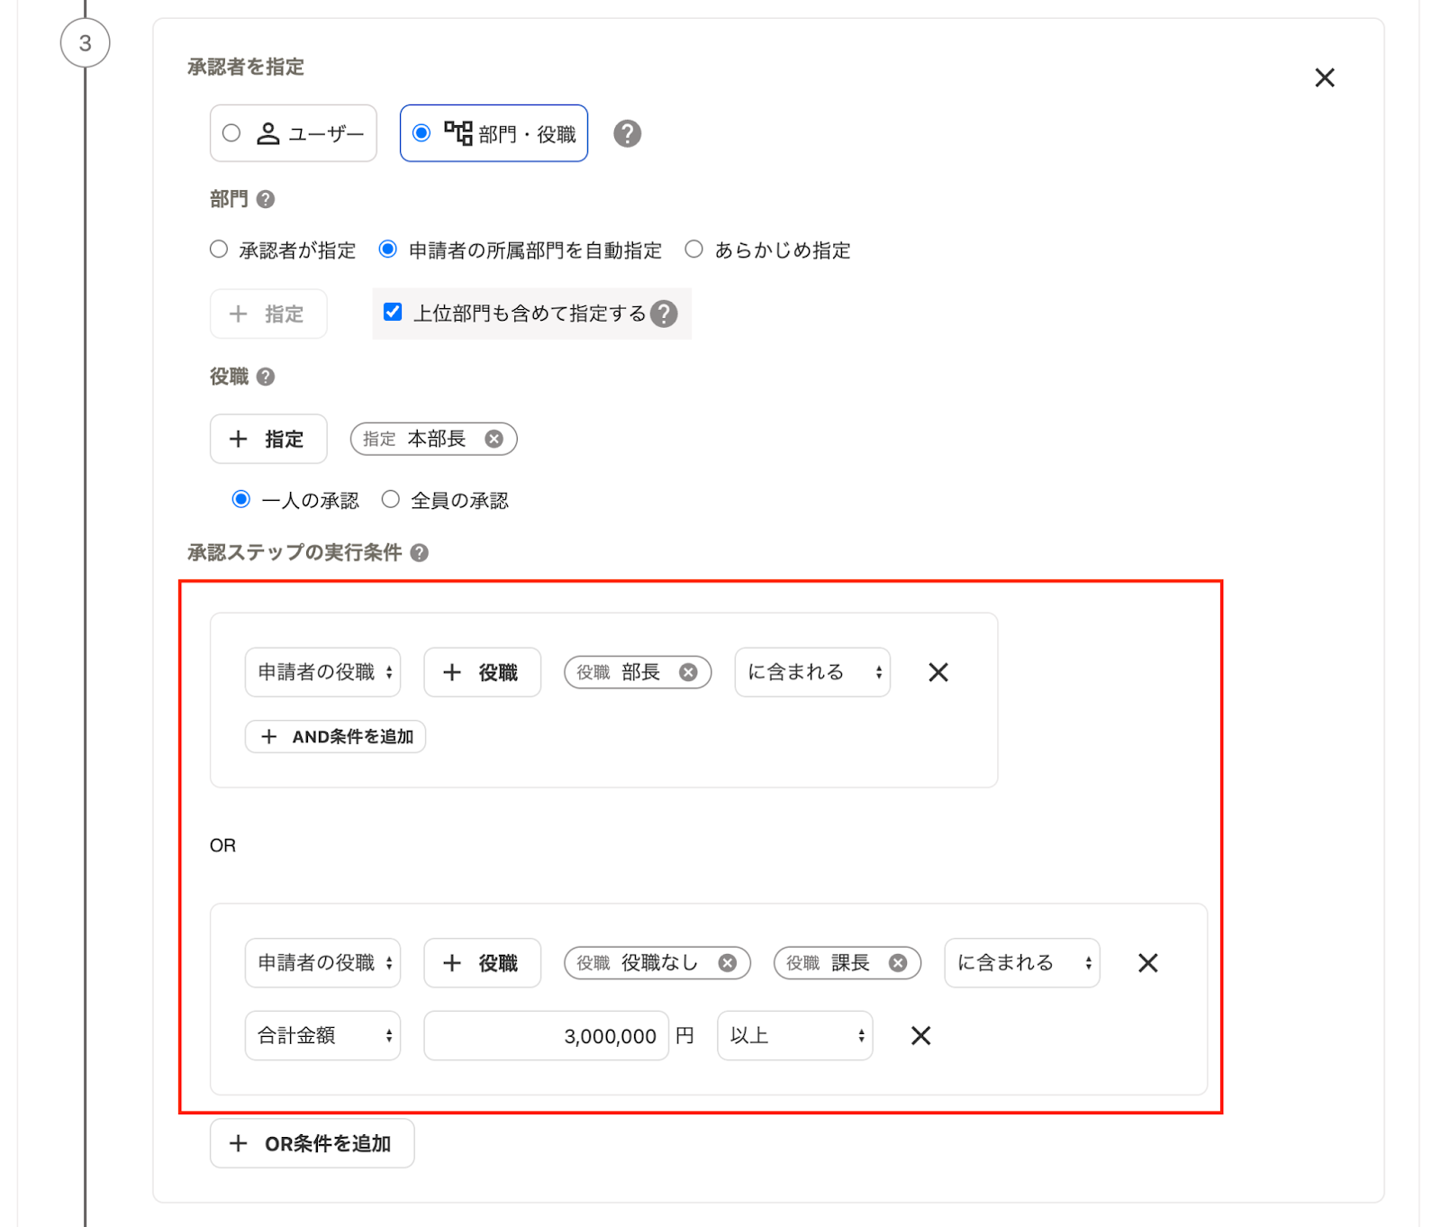Screen dimensions: 1441x1227
Task: Toggle 上位部門も含めて指定する checkbox
Action: tap(393, 312)
